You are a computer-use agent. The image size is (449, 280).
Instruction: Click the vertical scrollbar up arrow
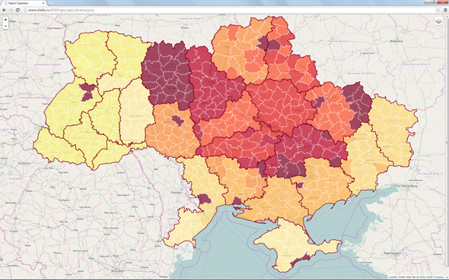[x=447, y=16]
